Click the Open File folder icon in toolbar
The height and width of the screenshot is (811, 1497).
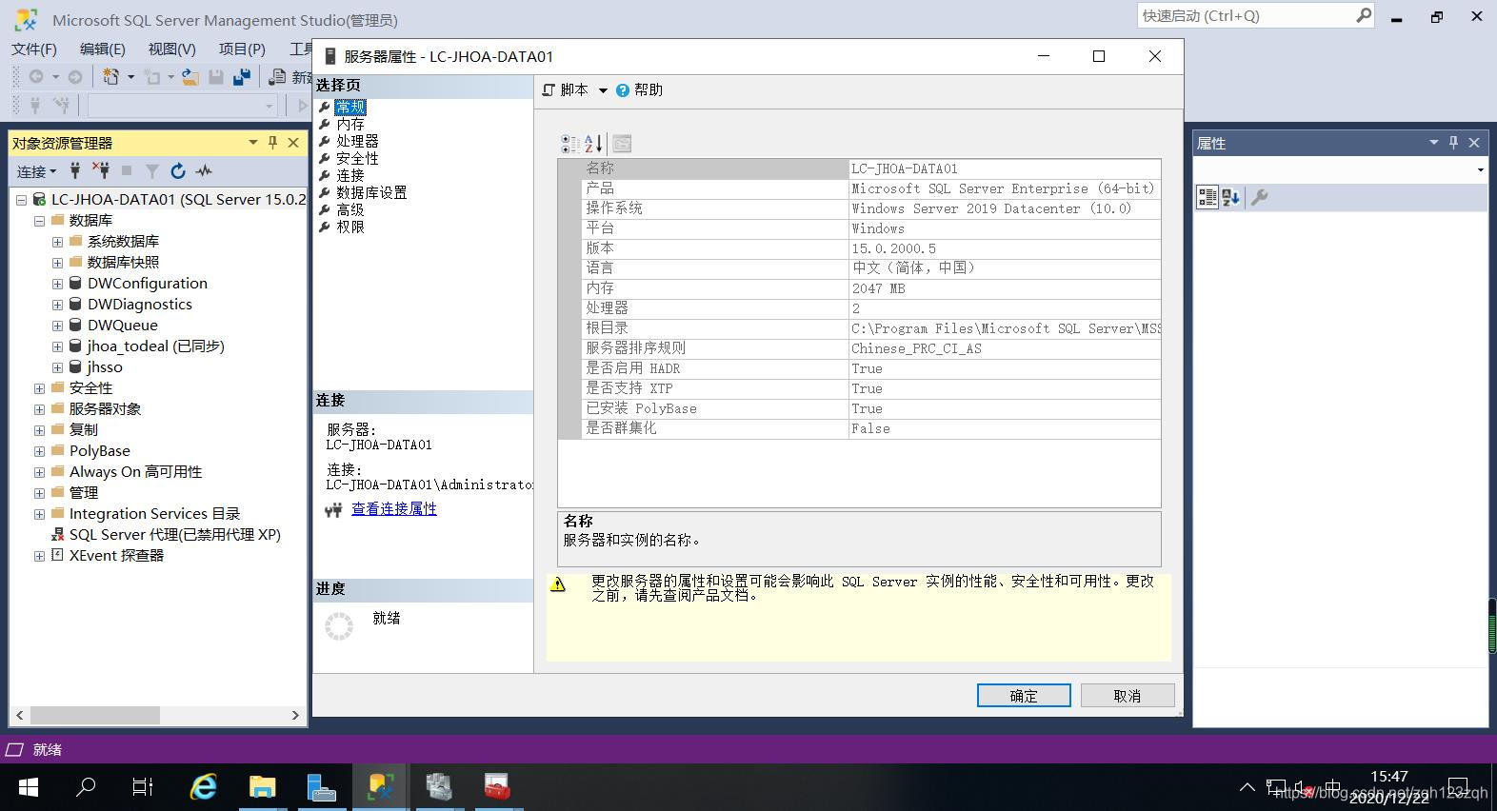(x=190, y=77)
